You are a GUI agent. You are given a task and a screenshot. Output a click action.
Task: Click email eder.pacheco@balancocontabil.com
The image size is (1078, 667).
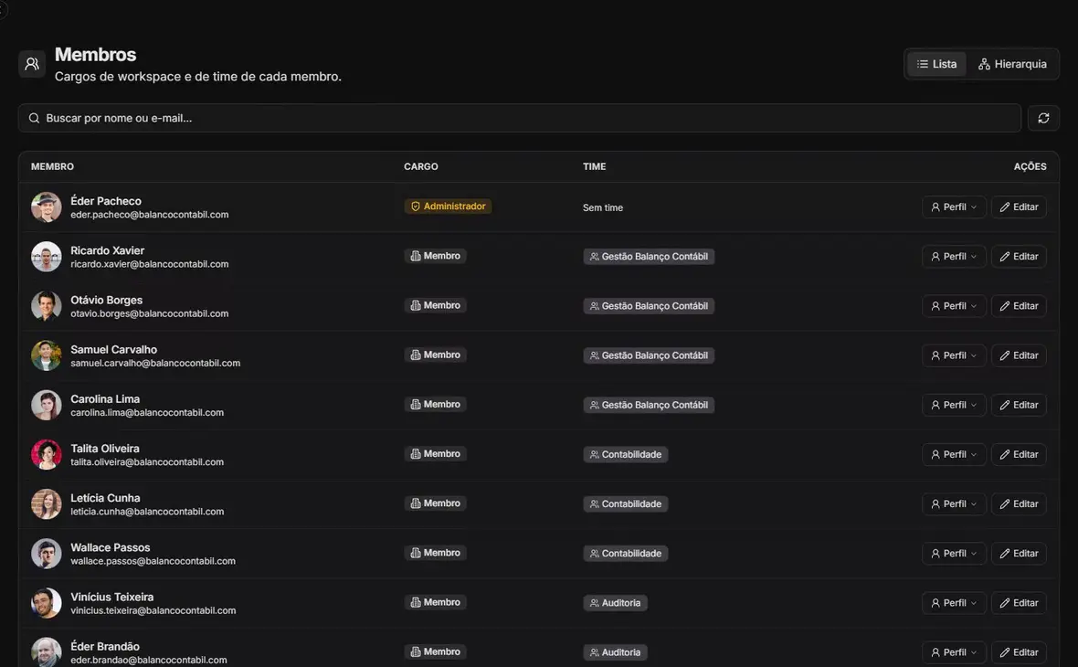tap(149, 215)
